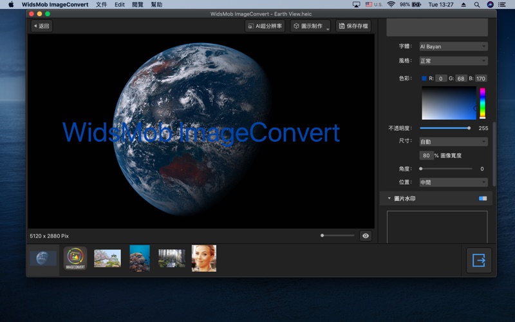Click the Tue 13:27 clock

pyautogui.click(x=441, y=5)
